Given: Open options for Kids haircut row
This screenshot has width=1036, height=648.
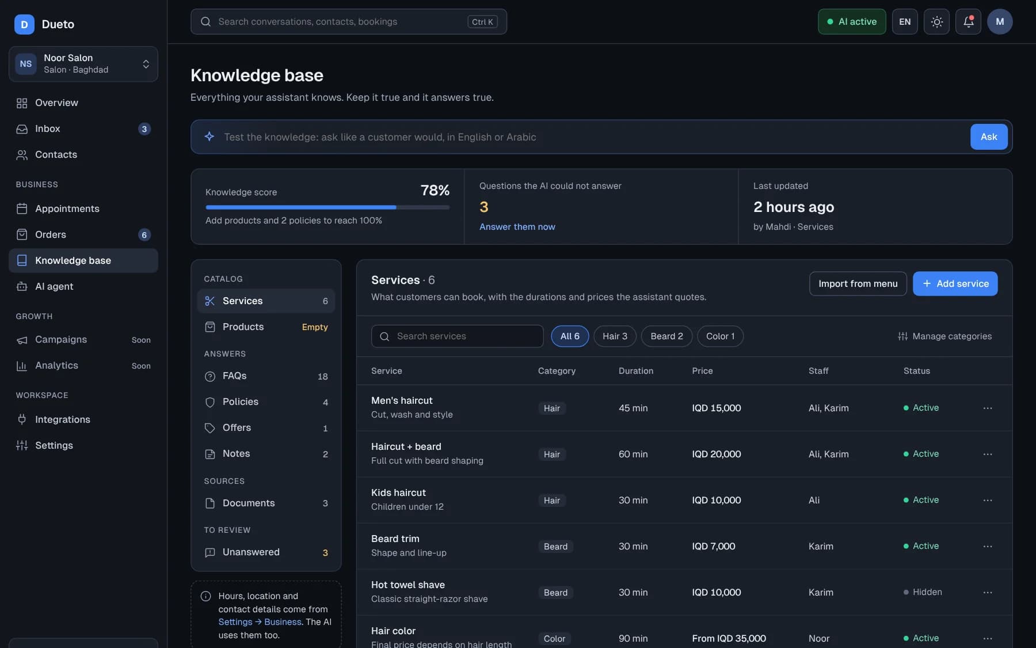Looking at the screenshot, I should coord(988,500).
